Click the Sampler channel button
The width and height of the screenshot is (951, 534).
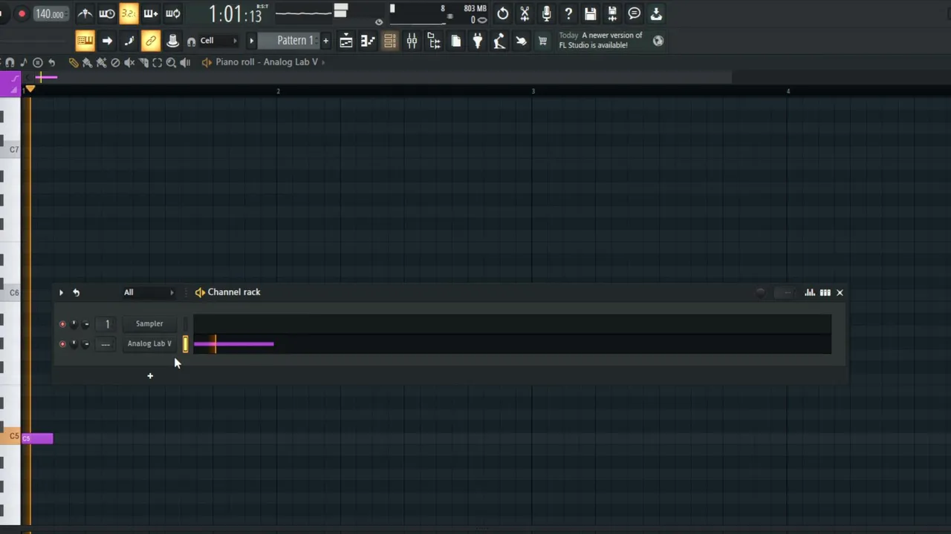point(149,323)
